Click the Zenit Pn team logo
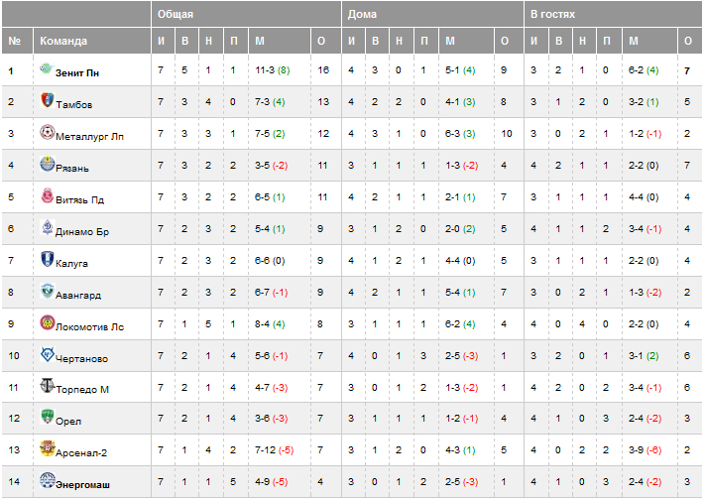The height and width of the screenshot is (500, 706). pyautogui.click(x=48, y=69)
